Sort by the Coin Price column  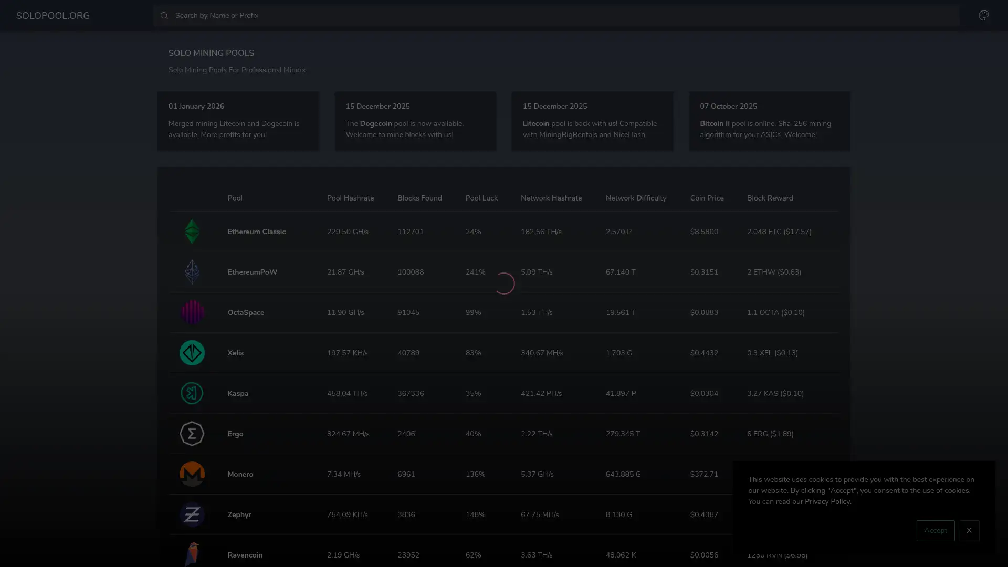[x=707, y=198]
